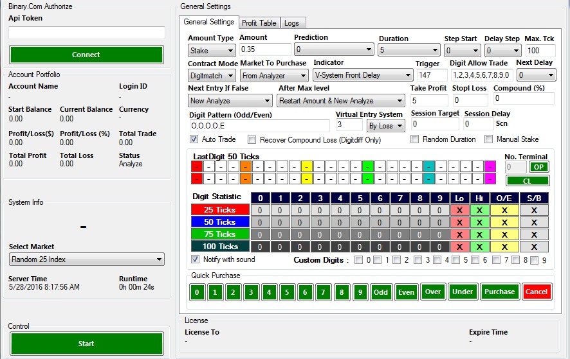Click the blue 50 Ticks row label

[220, 222]
